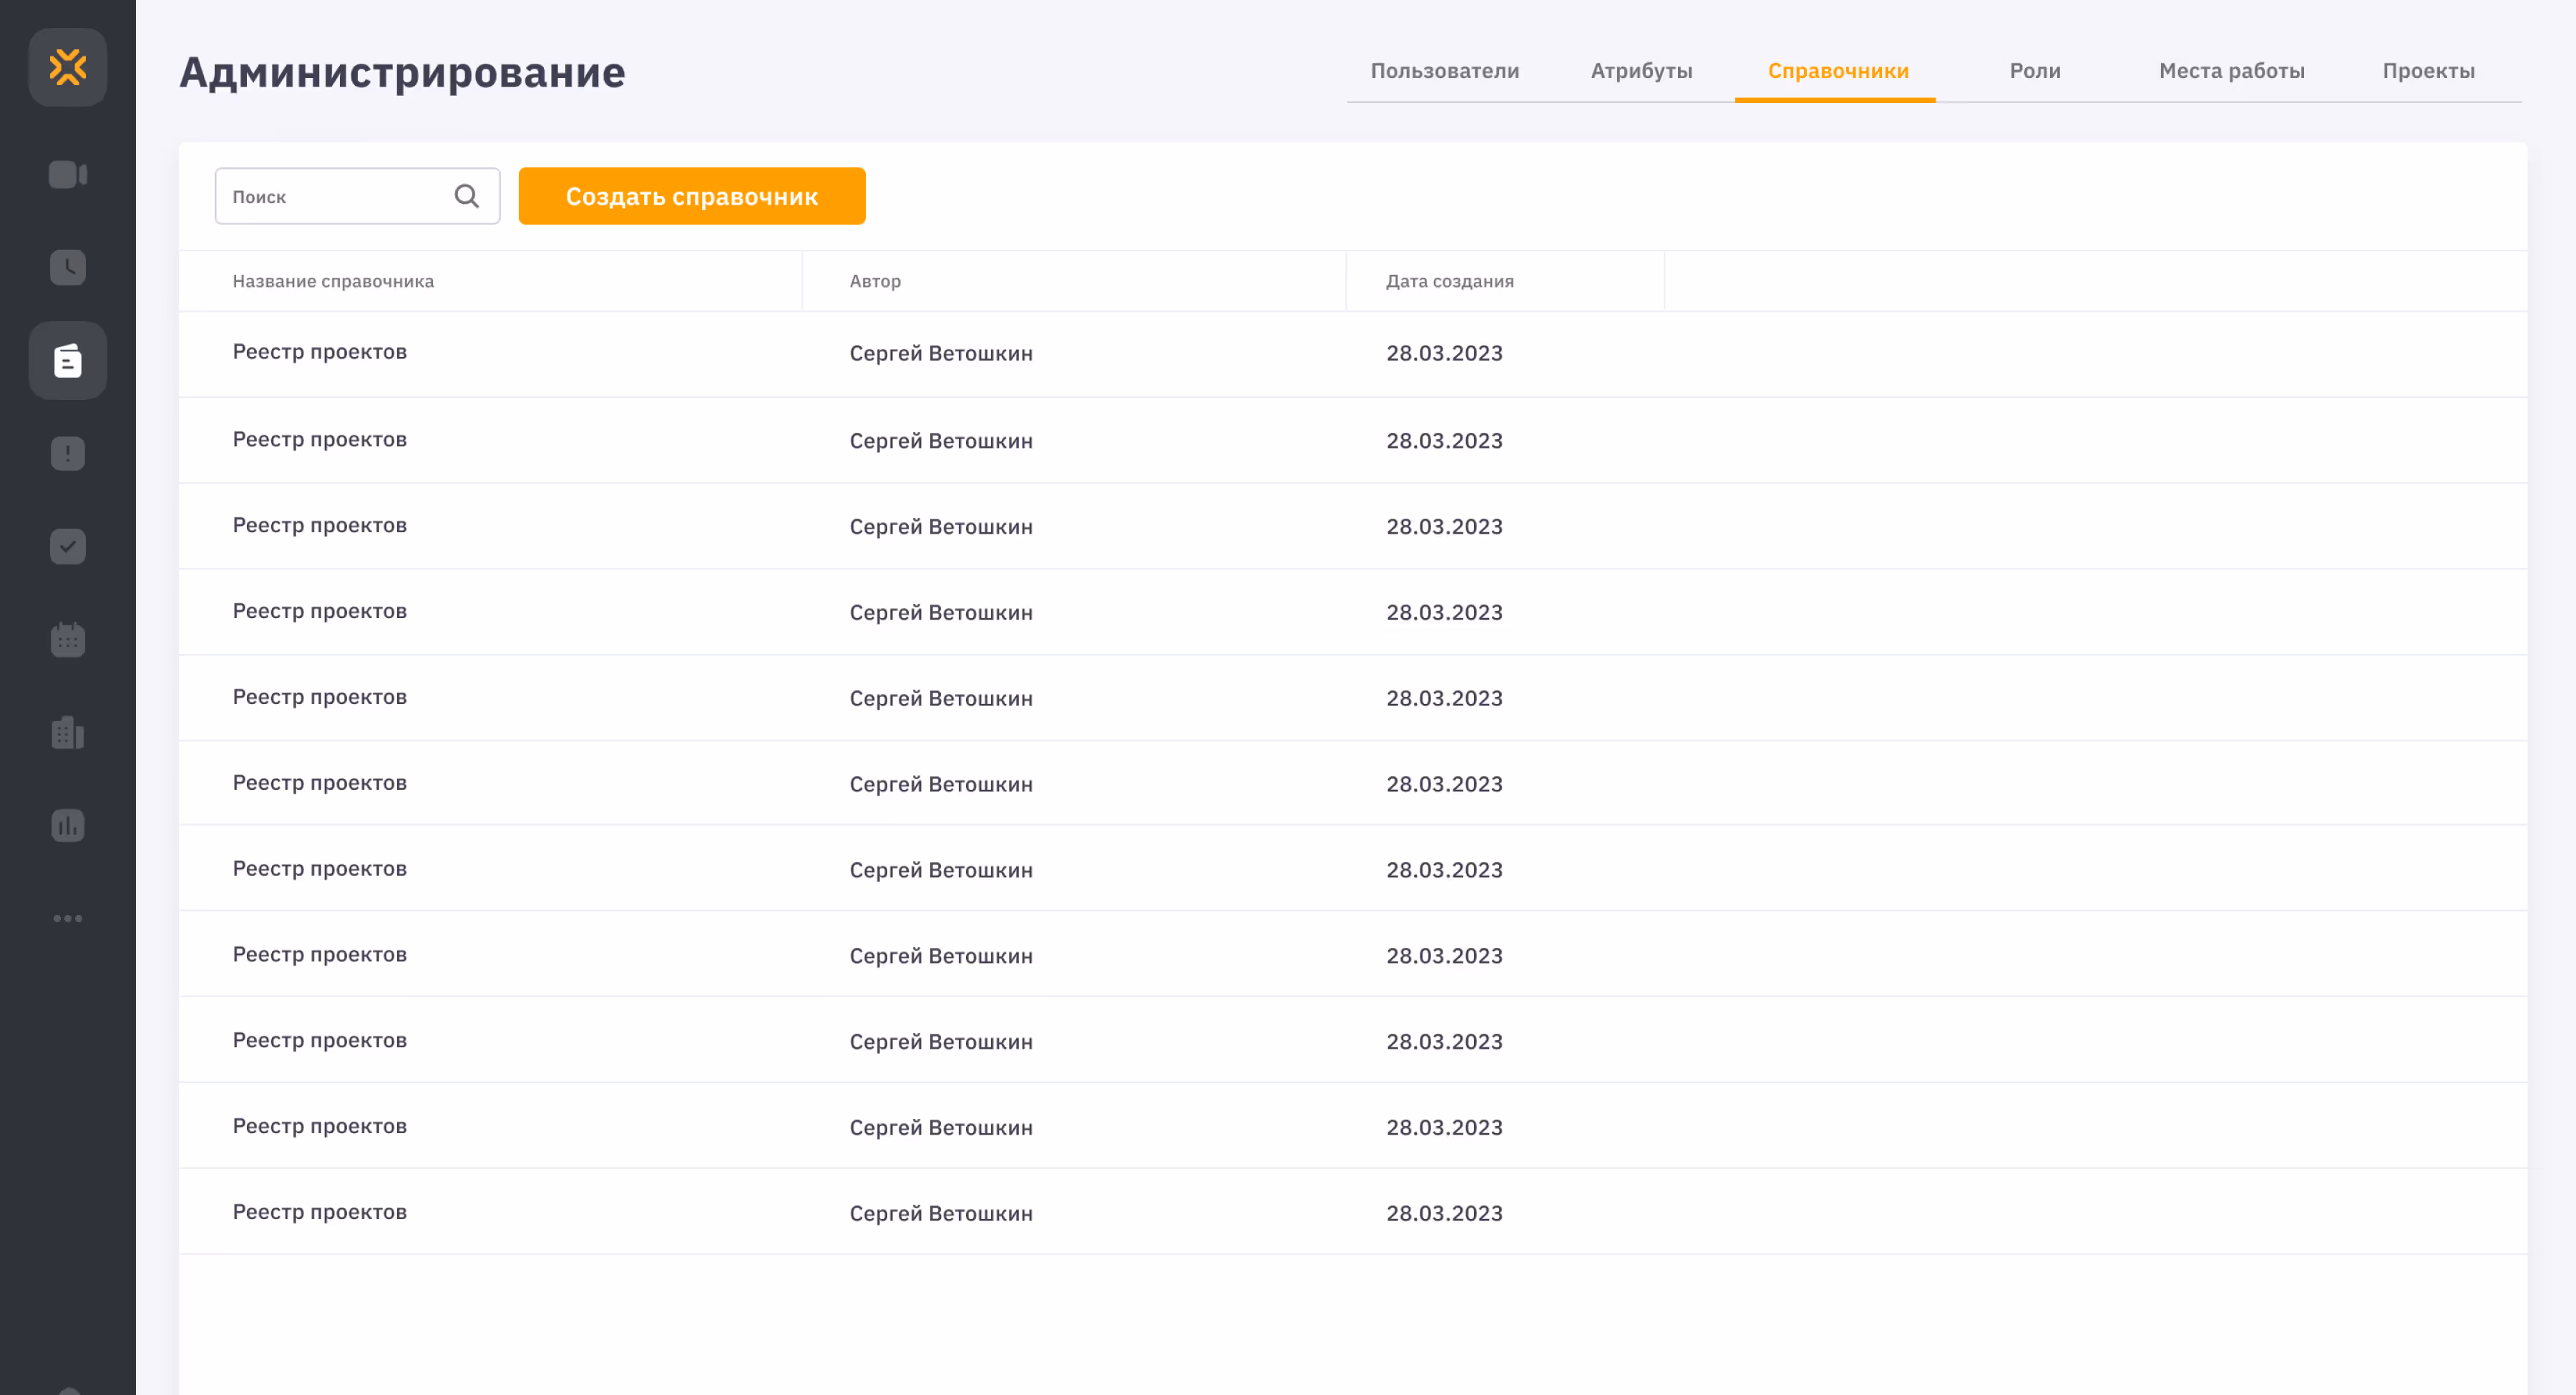Click the Название справочника column header
The height and width of the screenshot is (1395, 2576).
pyautogui.click(x=333, y=281)
